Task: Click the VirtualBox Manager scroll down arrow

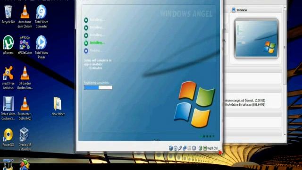Action: pos(285,134)
